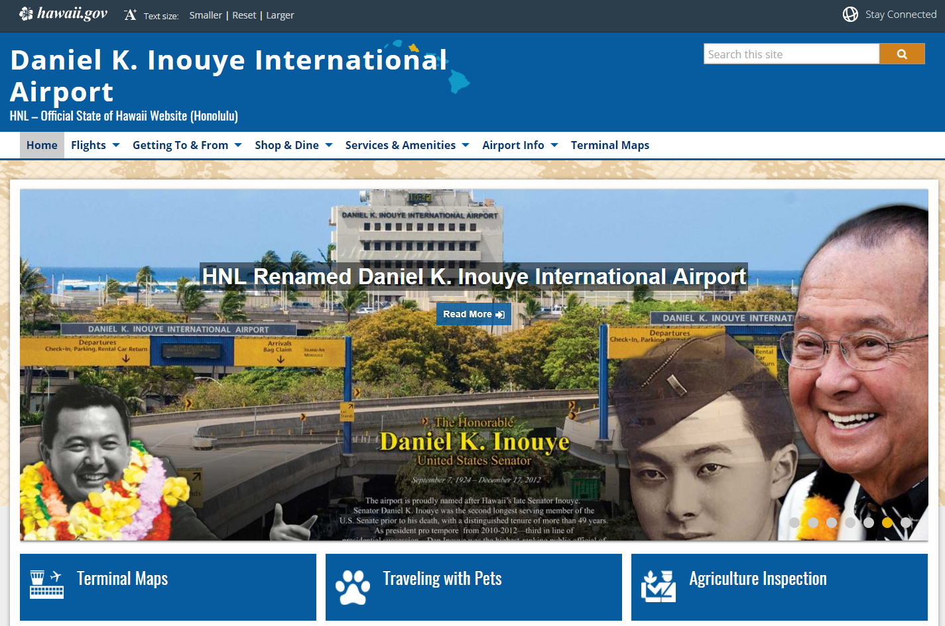Open the Getting To & From dropdown
Viewport: 945px width, 626px height.
[x=186, y=145]
